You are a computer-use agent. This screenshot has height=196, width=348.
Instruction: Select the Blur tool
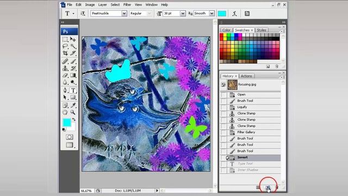coord(65,82)
